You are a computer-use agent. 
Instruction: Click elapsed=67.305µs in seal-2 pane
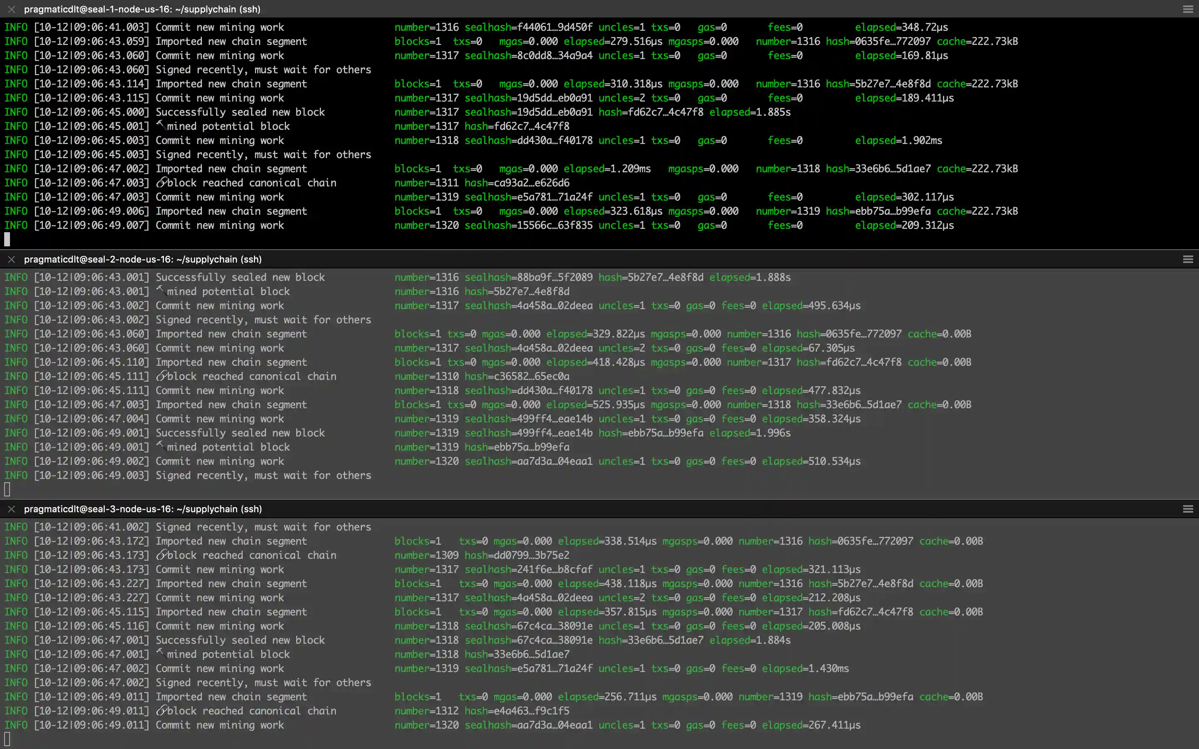click(808, 348)
